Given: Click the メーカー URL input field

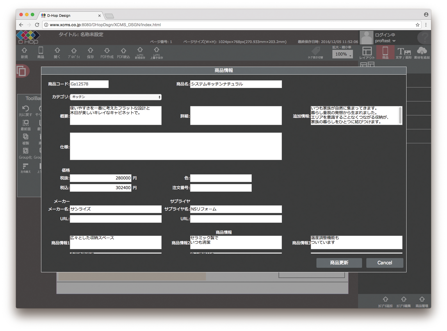Looking at the screenshot, I should click(x=116, y=219).
